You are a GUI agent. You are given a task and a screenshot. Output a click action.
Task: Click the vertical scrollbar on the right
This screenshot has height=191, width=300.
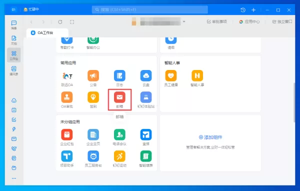[294, 102]
